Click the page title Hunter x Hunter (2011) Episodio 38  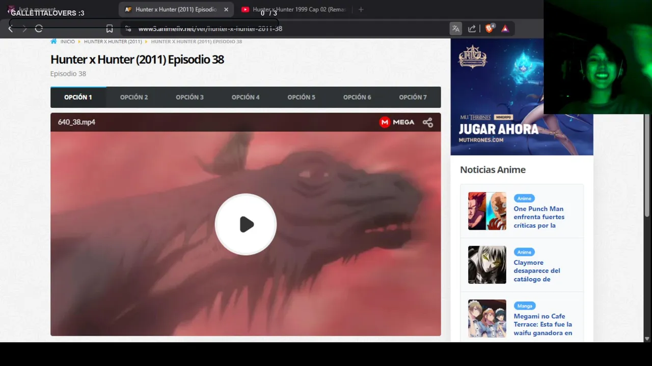137,59
